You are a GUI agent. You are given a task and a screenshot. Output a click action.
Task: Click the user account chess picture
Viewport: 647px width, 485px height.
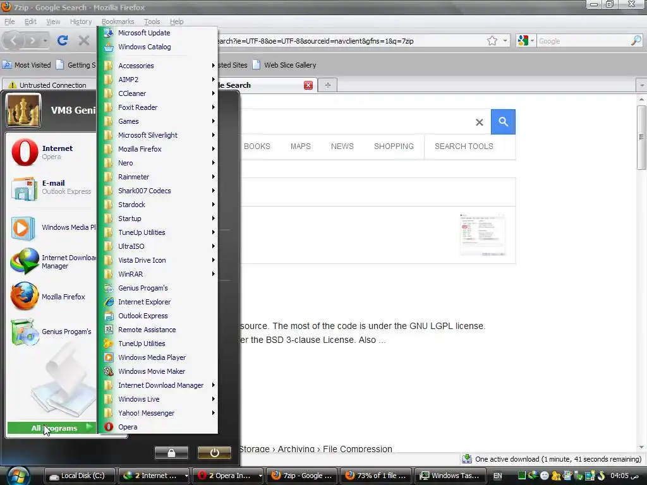pyautogui.click(x=23, y=110)
